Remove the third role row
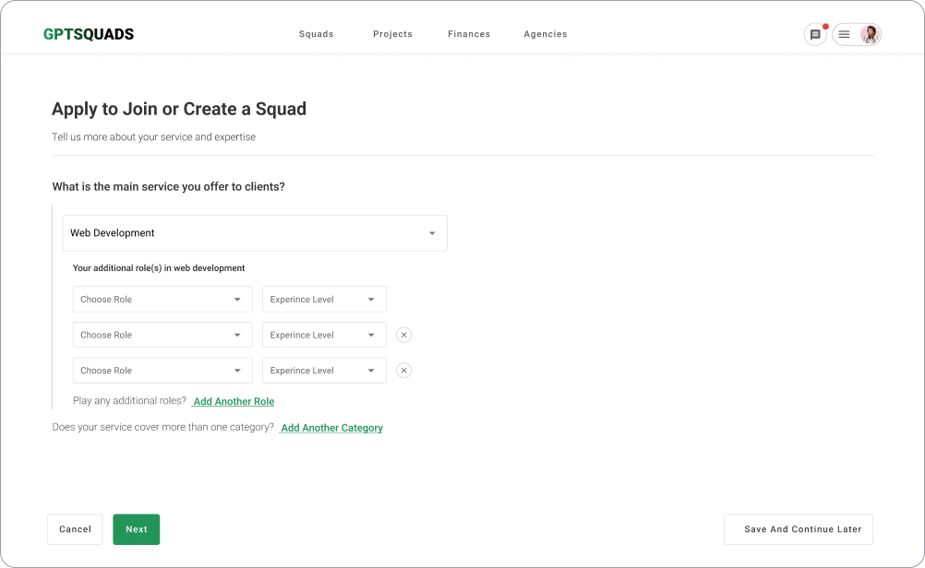This screenshot has height=568, width=925. 403,371
